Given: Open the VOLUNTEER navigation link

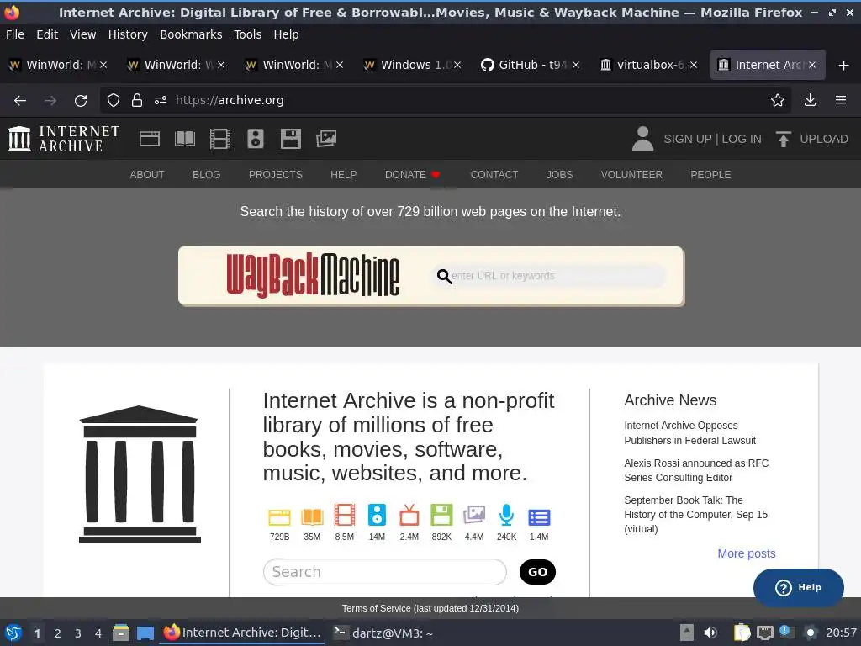Looking at the screenshot, I should click(x=631, y=175).
